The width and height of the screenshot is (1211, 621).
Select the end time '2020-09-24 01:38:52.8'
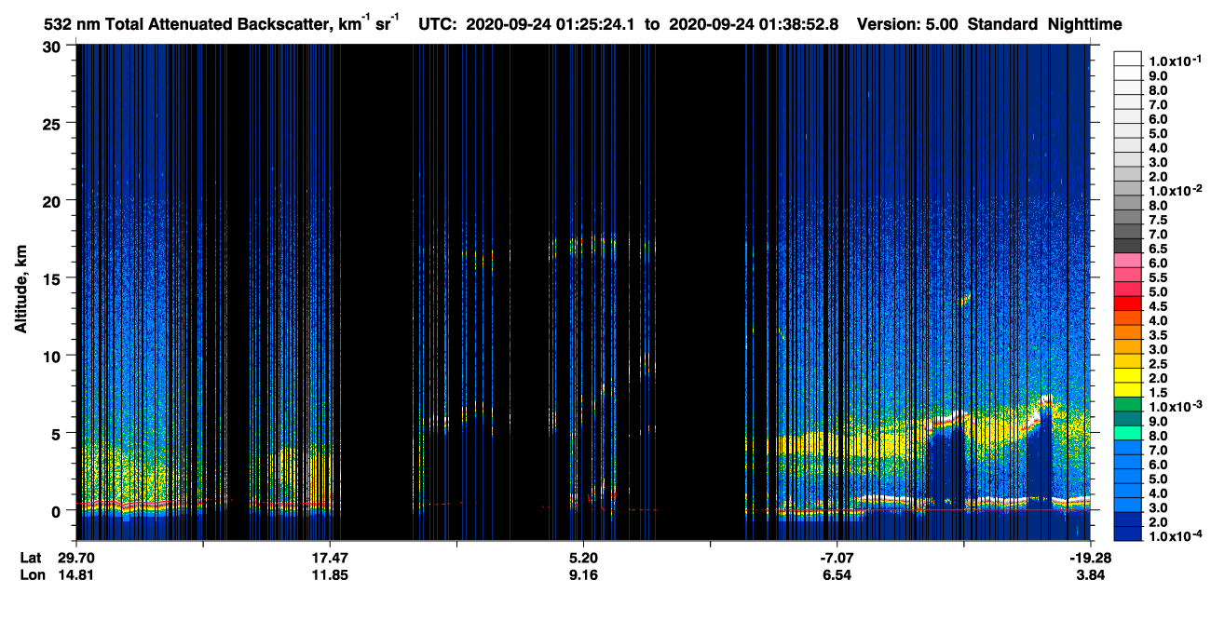[754, 25]
